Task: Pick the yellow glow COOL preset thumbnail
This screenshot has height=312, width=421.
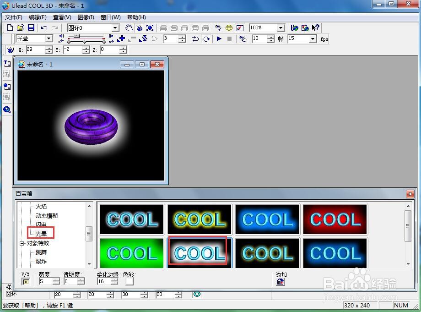Action: [x=200, y=219]
